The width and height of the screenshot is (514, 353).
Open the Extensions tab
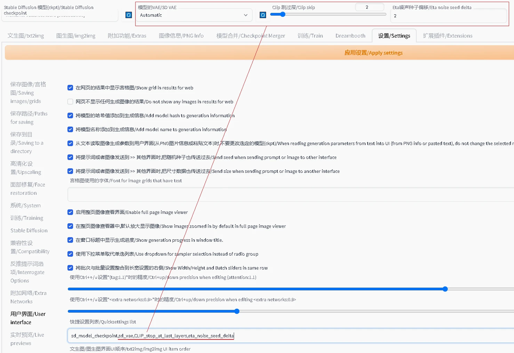click(x=448, y=36)
